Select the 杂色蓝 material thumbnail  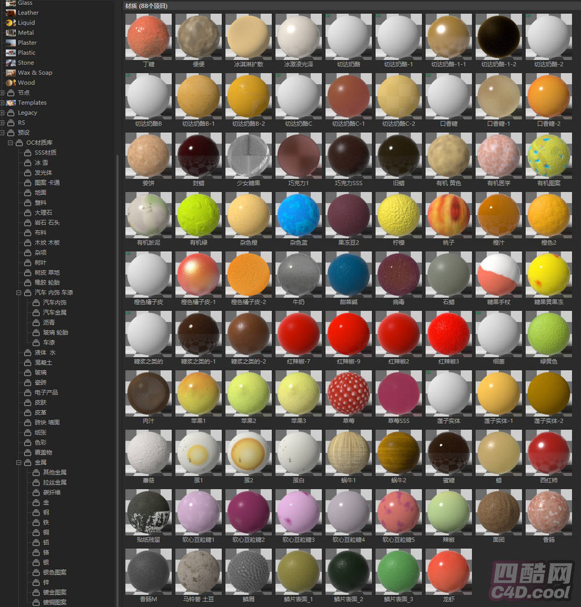pos(299,215)
